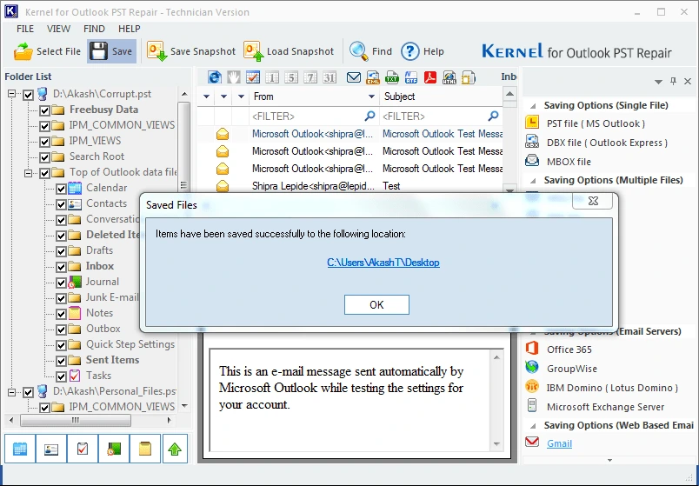This screenshot has height=486, width=699.
Task: Open the FIND menu
Action: point(94,29)
